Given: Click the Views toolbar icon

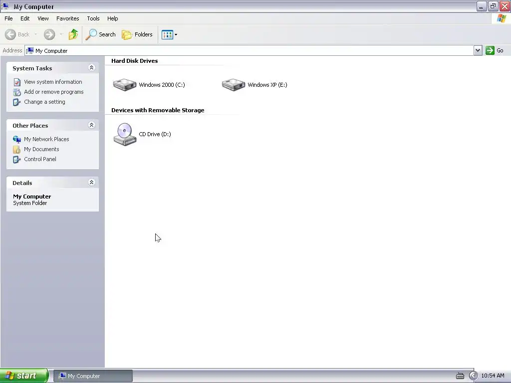Looking at the screenshot, I should click(167, 34).
